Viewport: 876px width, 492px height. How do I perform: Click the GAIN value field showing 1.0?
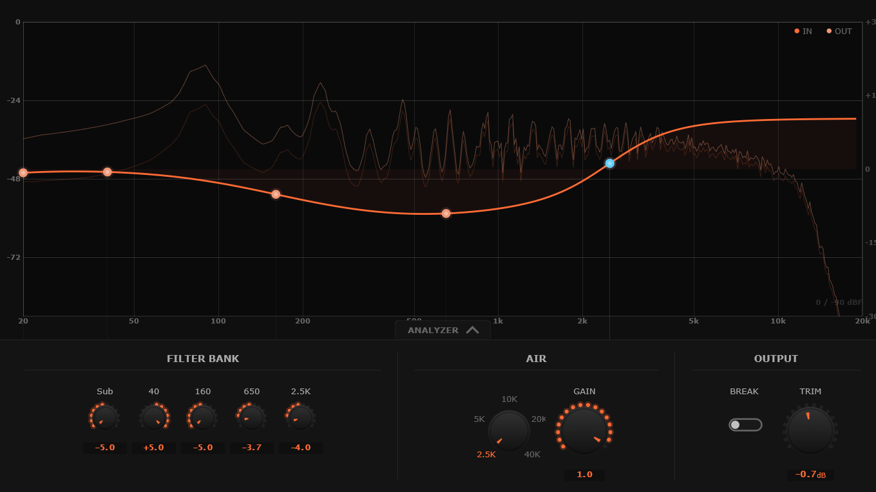(584, 475)
